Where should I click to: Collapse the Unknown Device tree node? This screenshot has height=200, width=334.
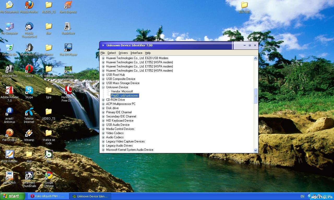pos(103,87)
